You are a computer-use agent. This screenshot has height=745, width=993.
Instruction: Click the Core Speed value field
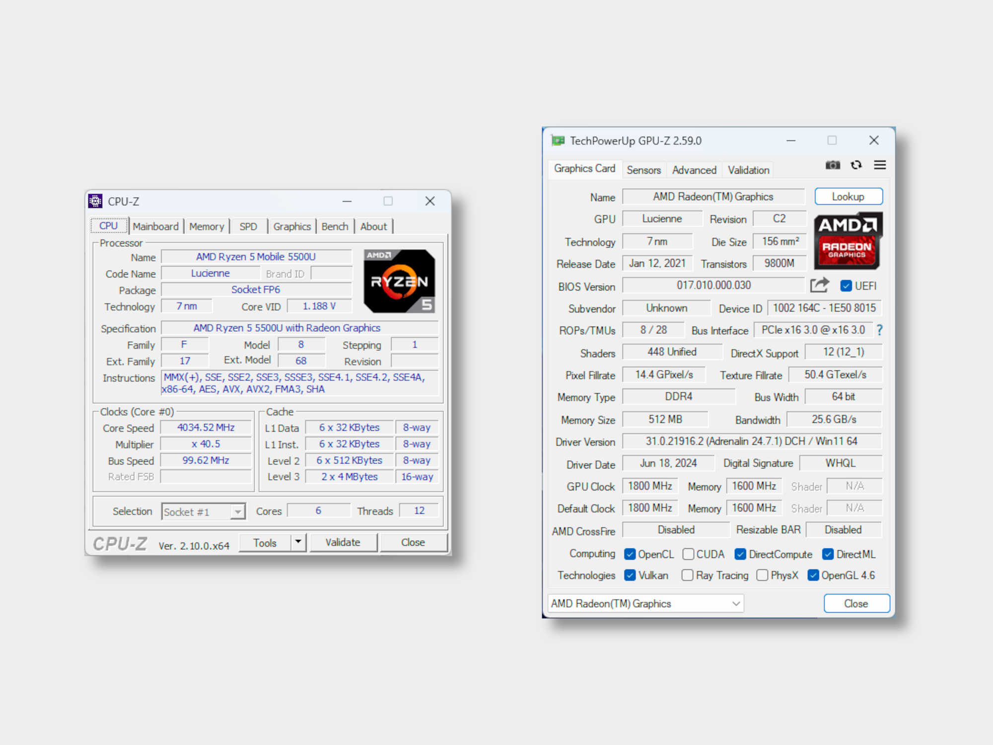point(206,428)
